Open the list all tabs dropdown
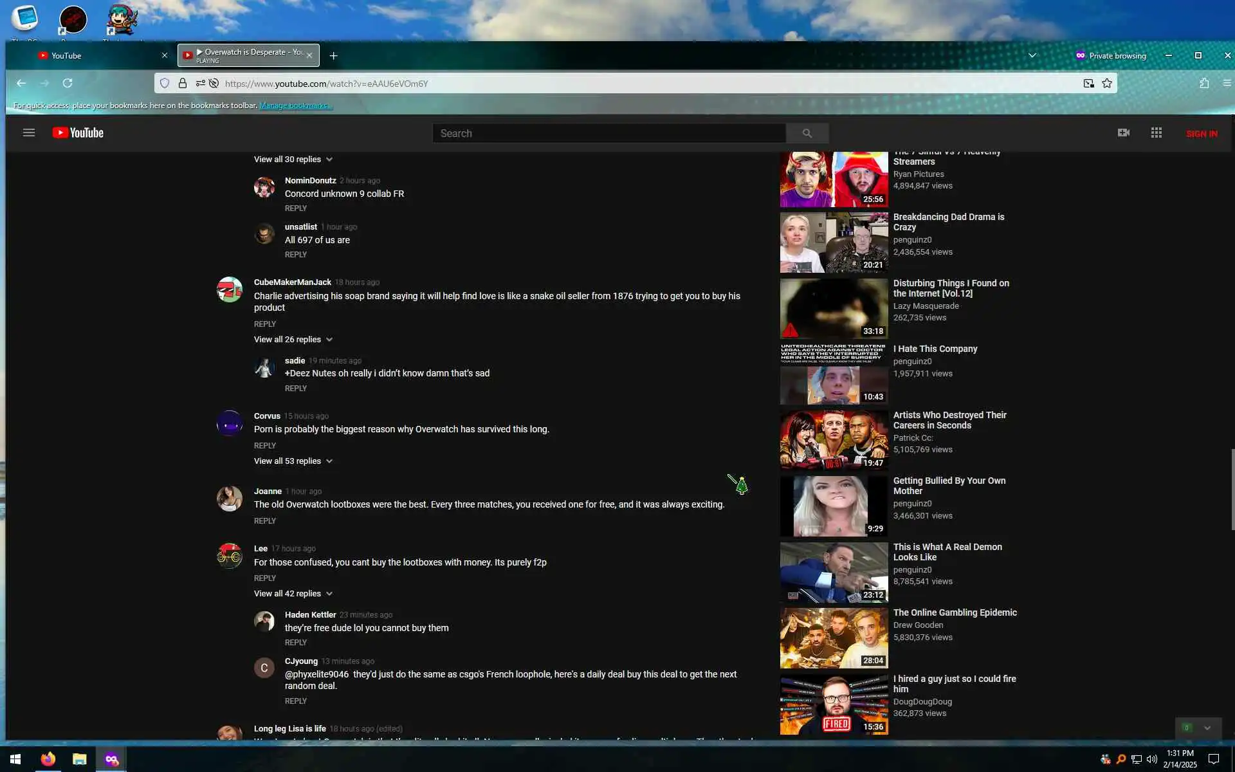 [1032, 55]
